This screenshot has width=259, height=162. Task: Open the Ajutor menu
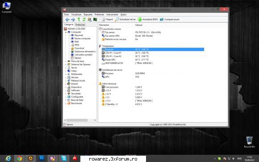(123, 15)
